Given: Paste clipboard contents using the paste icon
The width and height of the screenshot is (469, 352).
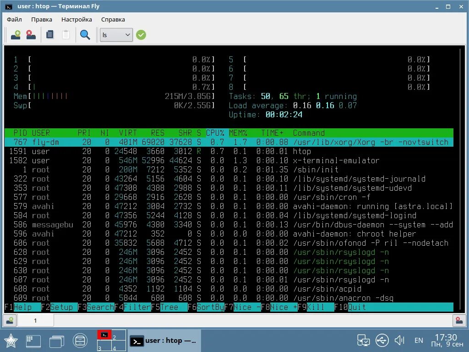Looking at the screenshot, I should pyautogui.click(x=65, y=34).
